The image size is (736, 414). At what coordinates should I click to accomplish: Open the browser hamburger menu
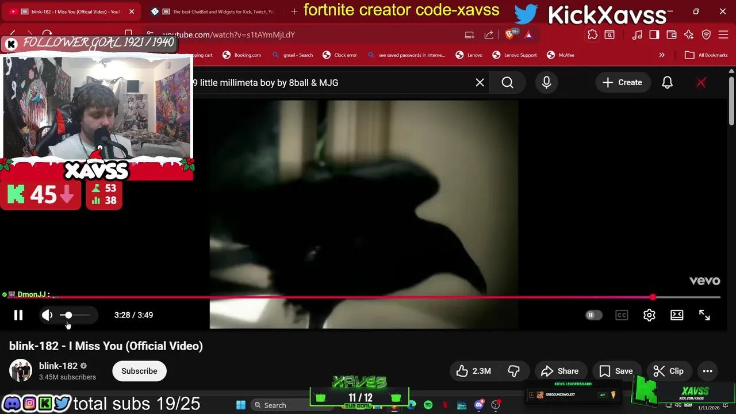click(723, 34)
